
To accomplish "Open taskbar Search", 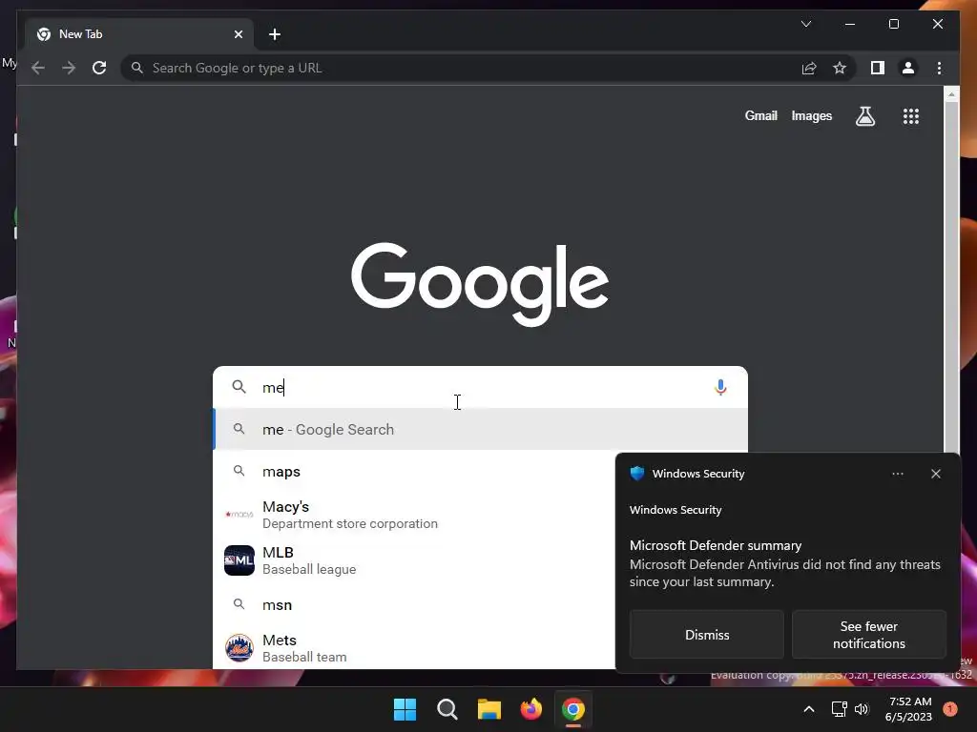I will click(447, 709).
